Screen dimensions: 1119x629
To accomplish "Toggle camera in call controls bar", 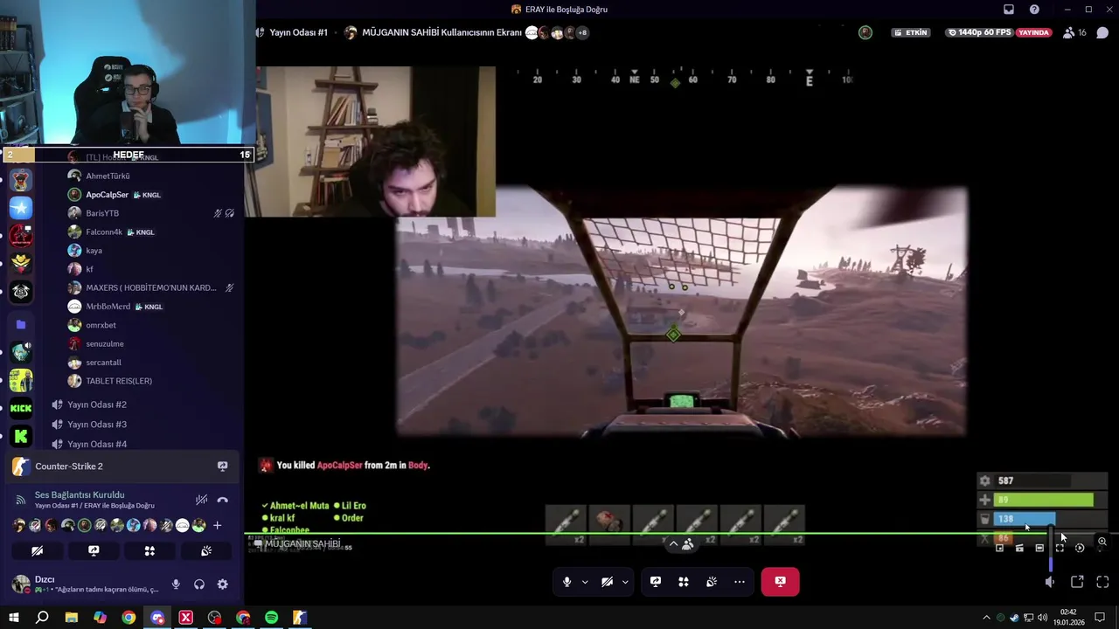I will [607, 582].
